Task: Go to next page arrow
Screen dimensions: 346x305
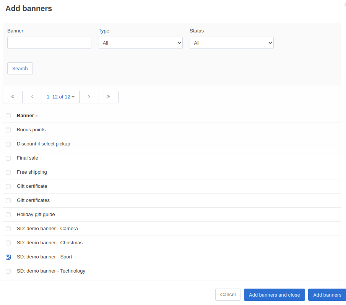Action: point(89,97)
